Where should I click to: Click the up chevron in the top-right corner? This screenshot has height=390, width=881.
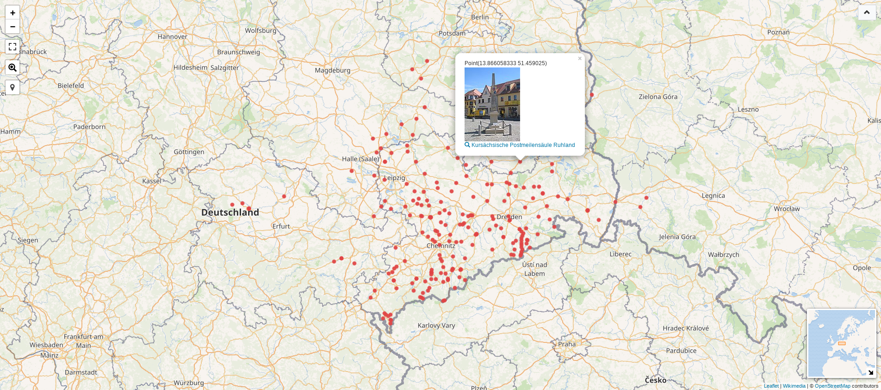[867, 12]
